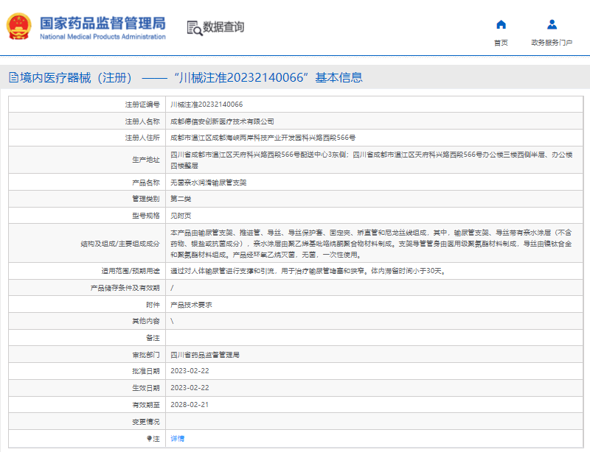Click the 产品技术要求 attachment text
Screen dimensions: 590x452
[x=191, y=305]
